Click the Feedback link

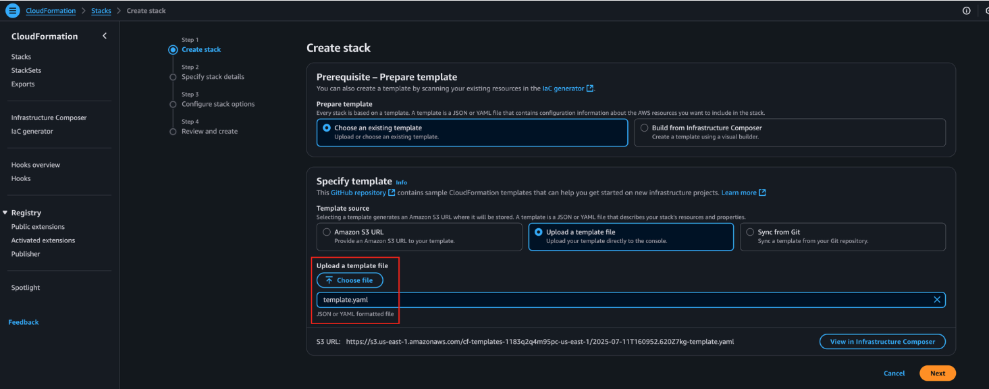pos(24,322)
